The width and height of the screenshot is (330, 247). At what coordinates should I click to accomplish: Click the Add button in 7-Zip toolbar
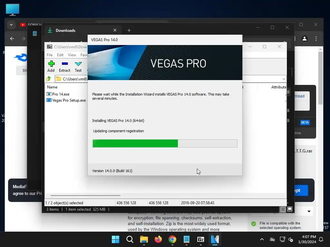pos(51,66)
